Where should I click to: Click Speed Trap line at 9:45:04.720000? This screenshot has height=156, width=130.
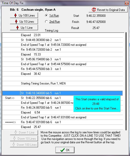pyautogui.click(x=63, y=45)
